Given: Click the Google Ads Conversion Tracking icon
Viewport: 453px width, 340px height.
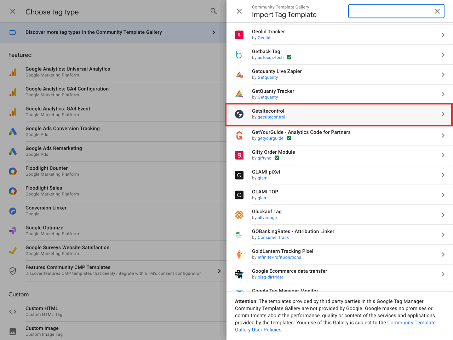Looking at the screenshot, I should point(13,131).
